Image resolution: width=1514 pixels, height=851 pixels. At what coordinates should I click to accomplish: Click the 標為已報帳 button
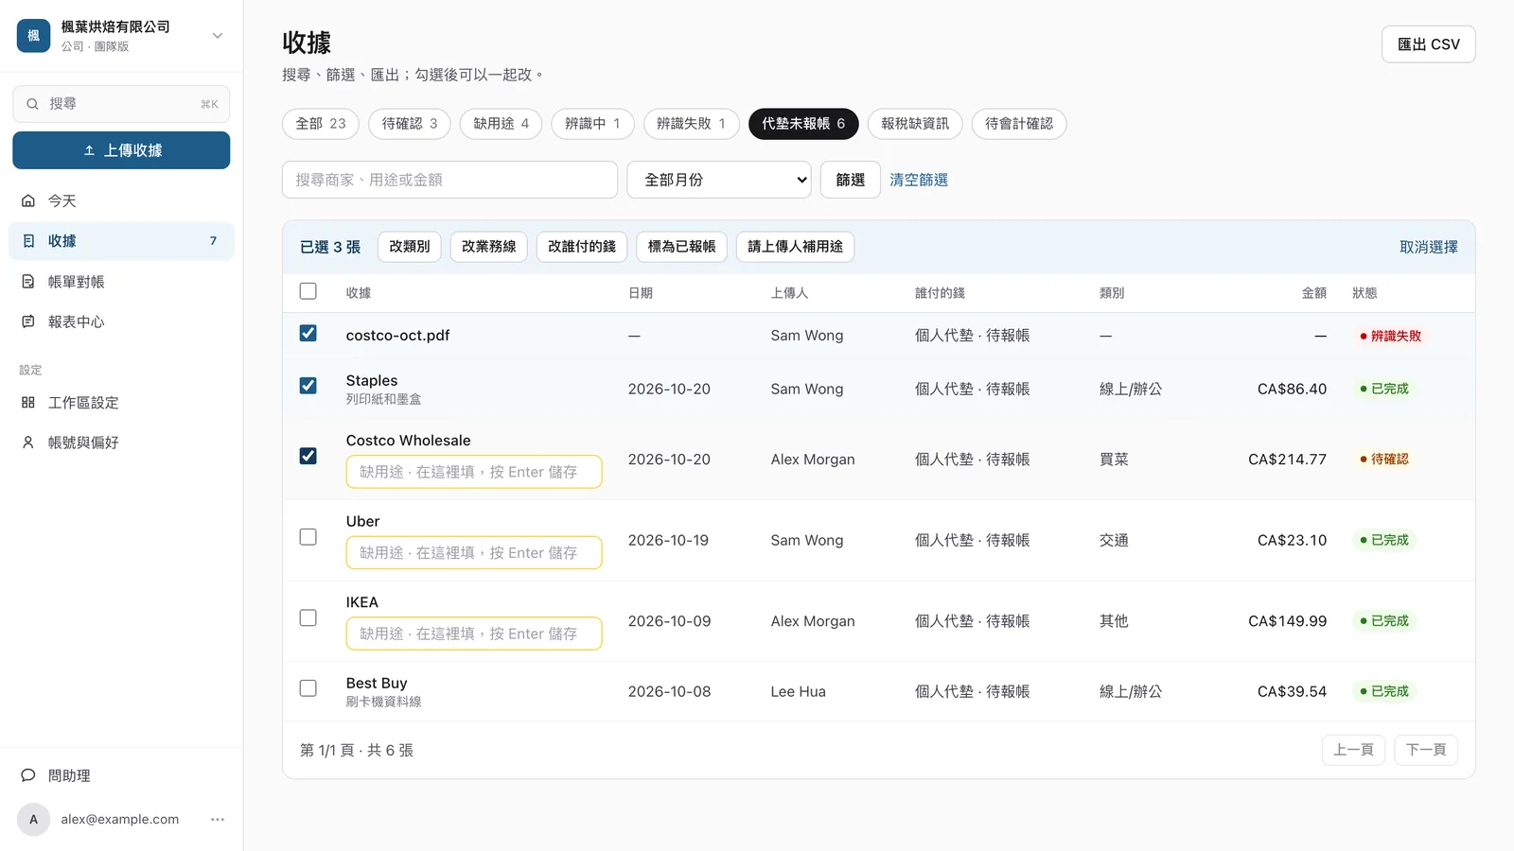pos(682,247)
